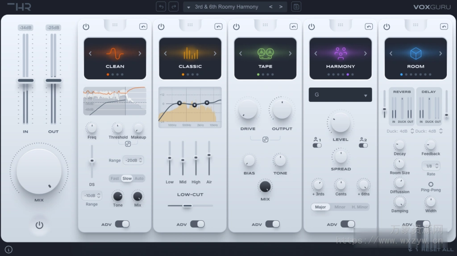Open the key dropdown showing G
Image resolution: width=457 pixels, height=256 pixels.
340,95
